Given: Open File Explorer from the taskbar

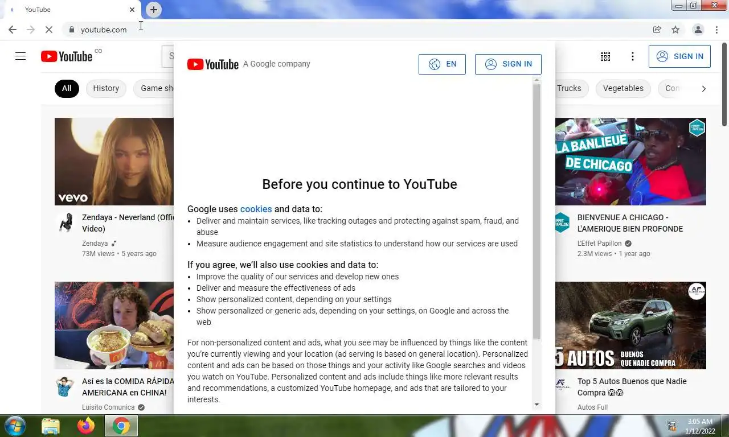Looking at the screenshot, I should point(51,426).
